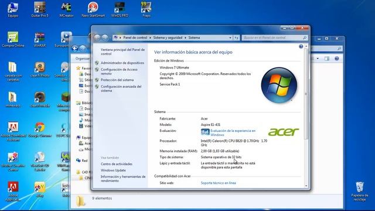This screenshot has height=211, width=375.
Task: Open Compra Online desktop icon
Action: pos(13,40)
